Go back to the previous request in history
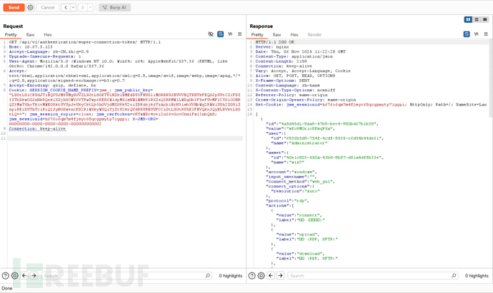Viewport: 493px width, 293px height. click(66, 7)
